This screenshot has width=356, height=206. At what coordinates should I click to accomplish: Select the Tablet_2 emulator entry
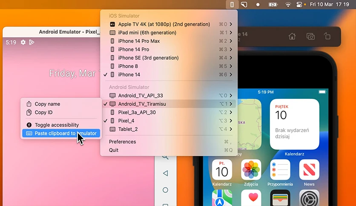click(x=169, y=129)
